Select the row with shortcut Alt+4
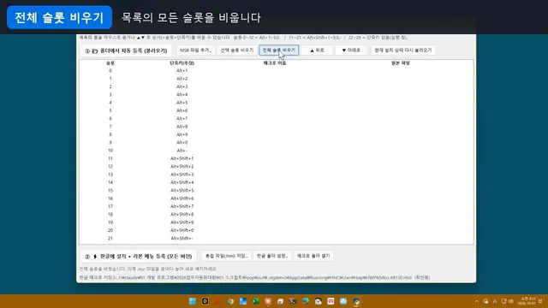The height and width of the screenshot is (308, 548). 276,95
